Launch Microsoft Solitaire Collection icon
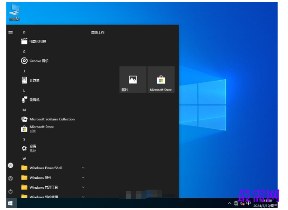Viewport: 288px width, 210px height. point(24,119)
